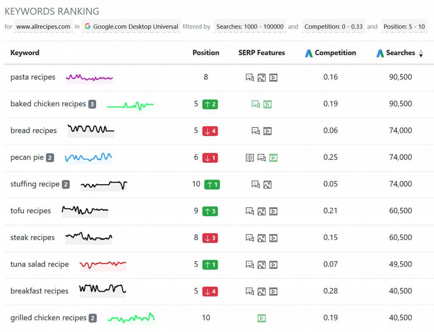Viewport: 434px width, 332px height.
Task: Expand the 2 badge beside pecan pie
Action: tap(50, 158)
